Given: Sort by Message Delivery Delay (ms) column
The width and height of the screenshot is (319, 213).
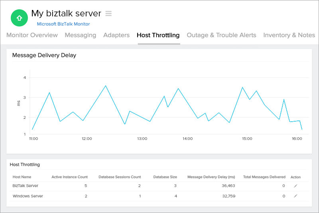Looking at the screenshot, I should (x=211, y=177).
